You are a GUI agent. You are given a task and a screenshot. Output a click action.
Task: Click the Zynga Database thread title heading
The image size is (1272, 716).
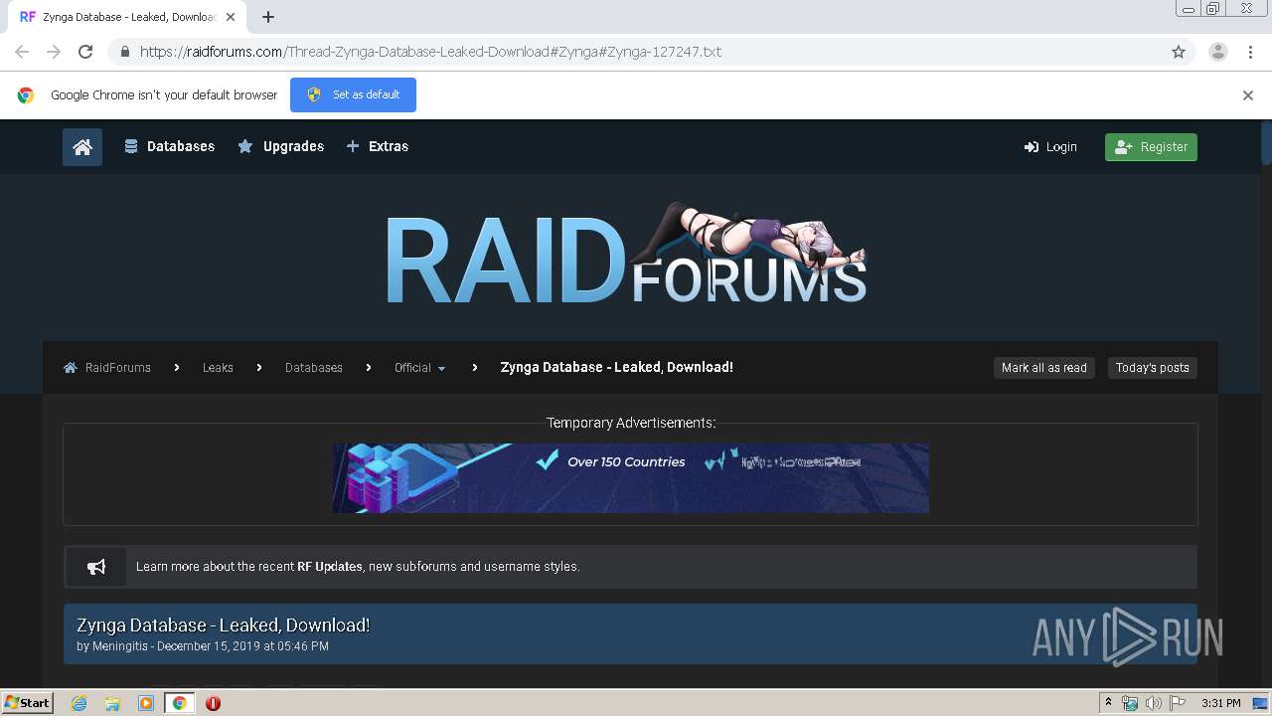(223, 625)
